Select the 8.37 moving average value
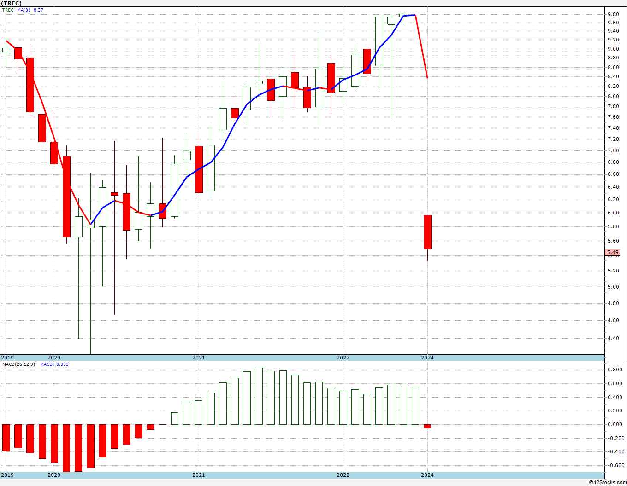The height and width of the screenshot is (486, 627). (x=38, y=10)
